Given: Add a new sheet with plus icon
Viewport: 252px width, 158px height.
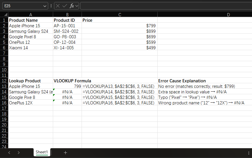Looking at the screenshot, I should [x=65, y=152].
